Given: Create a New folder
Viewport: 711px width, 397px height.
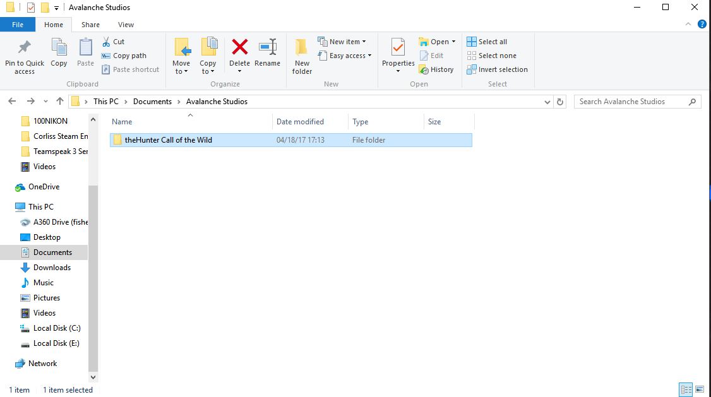Looking at the screenshot, I should pos(302,56).
